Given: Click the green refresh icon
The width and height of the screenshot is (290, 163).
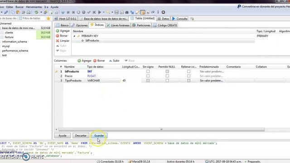Looking at the screenshot, I should [x=36, y=12].
